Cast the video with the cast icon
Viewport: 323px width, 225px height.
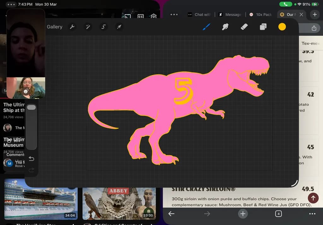point(127,16)
